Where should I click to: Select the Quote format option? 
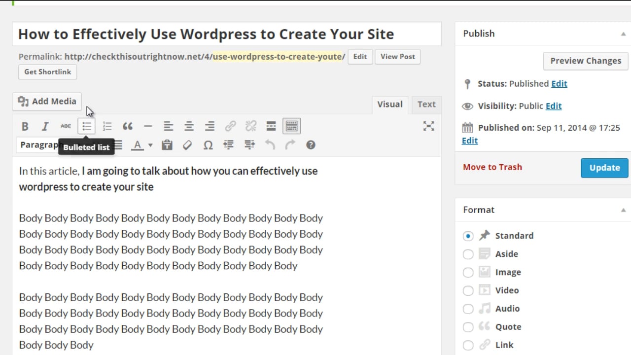tap(468, 327)
